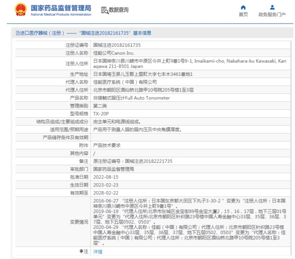
Task: Click the 国家药品监督管理局 site title
Action: 61,8
